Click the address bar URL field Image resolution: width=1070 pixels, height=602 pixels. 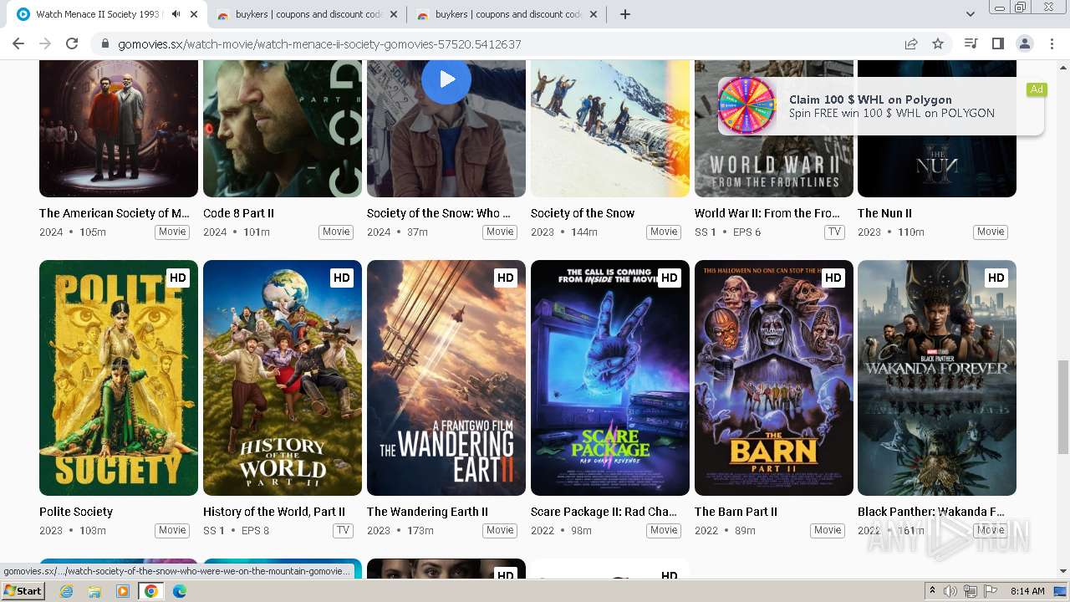502,43
